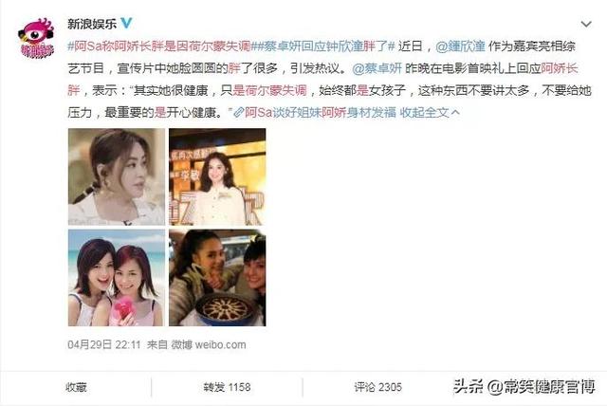This screenshot has width=607, height=406.
Task: Open the 新浪娱乐 account name link
Action: (92, 24)
